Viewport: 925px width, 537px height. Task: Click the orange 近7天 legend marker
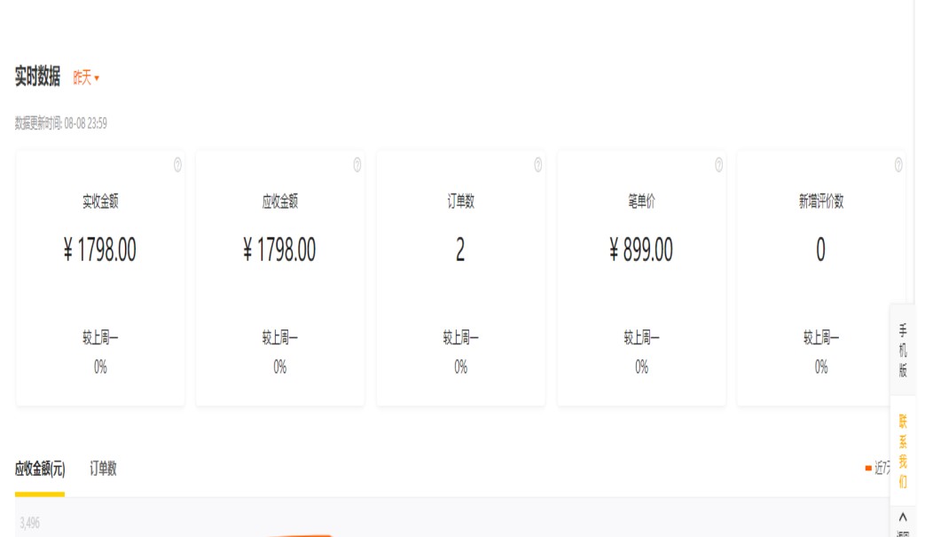[868, 468]
